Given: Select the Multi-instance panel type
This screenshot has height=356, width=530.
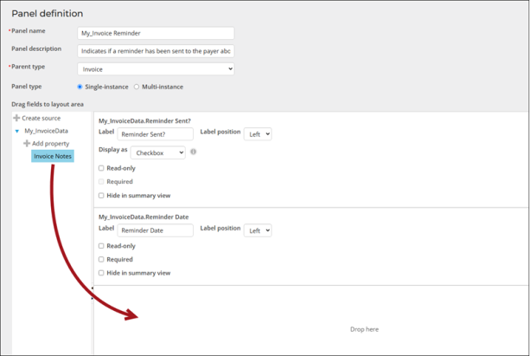Looking at the screenshot, I should [137, 87].
